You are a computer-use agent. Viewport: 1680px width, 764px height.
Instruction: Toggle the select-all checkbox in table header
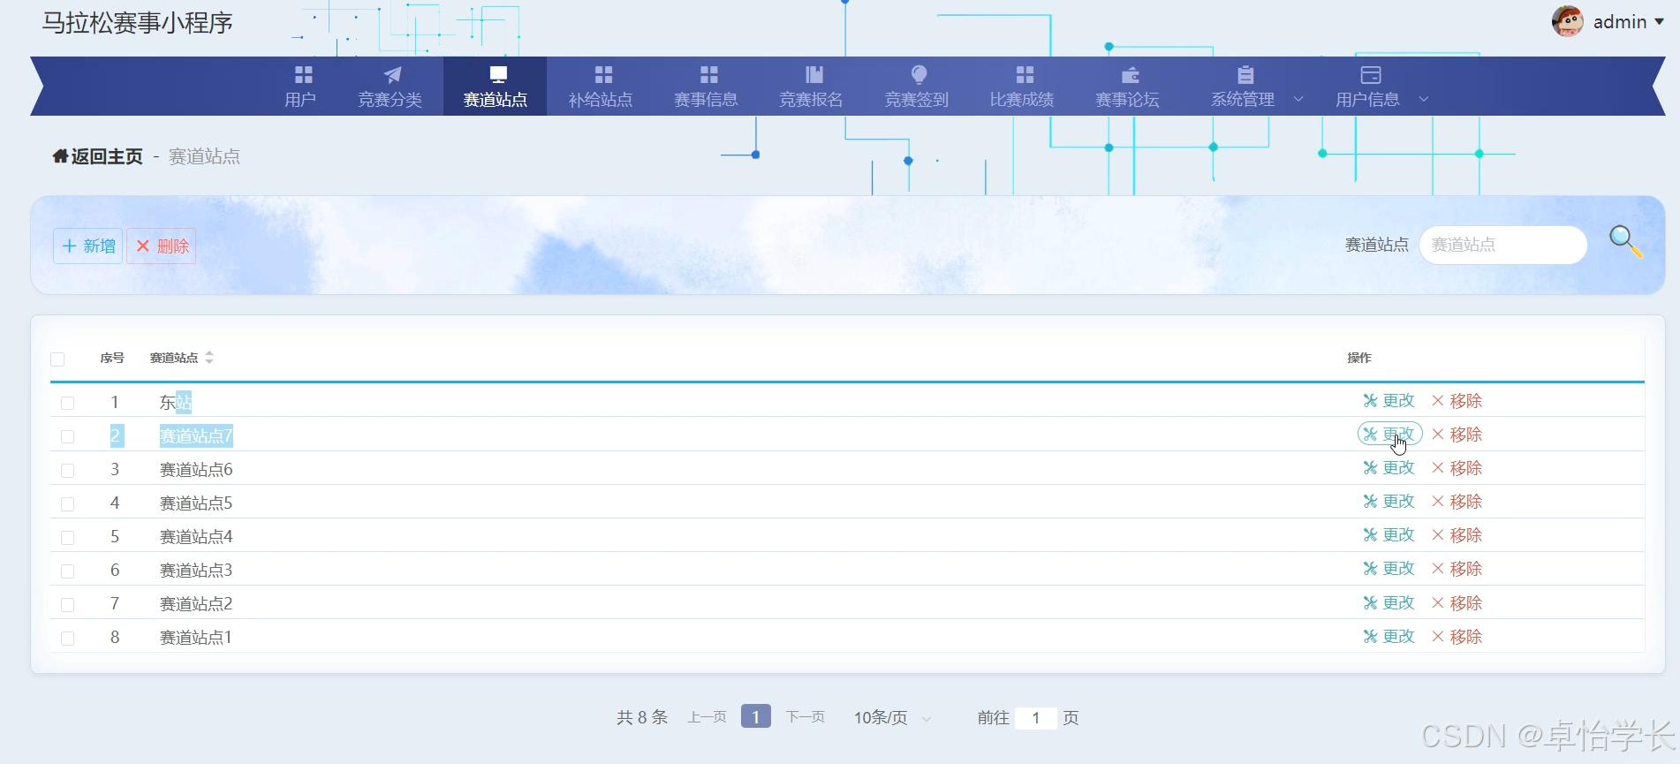click(57, 359)
